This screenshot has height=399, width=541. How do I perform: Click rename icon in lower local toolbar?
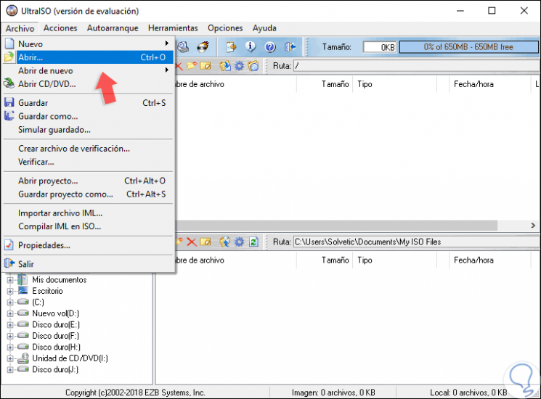click(206, 242)
